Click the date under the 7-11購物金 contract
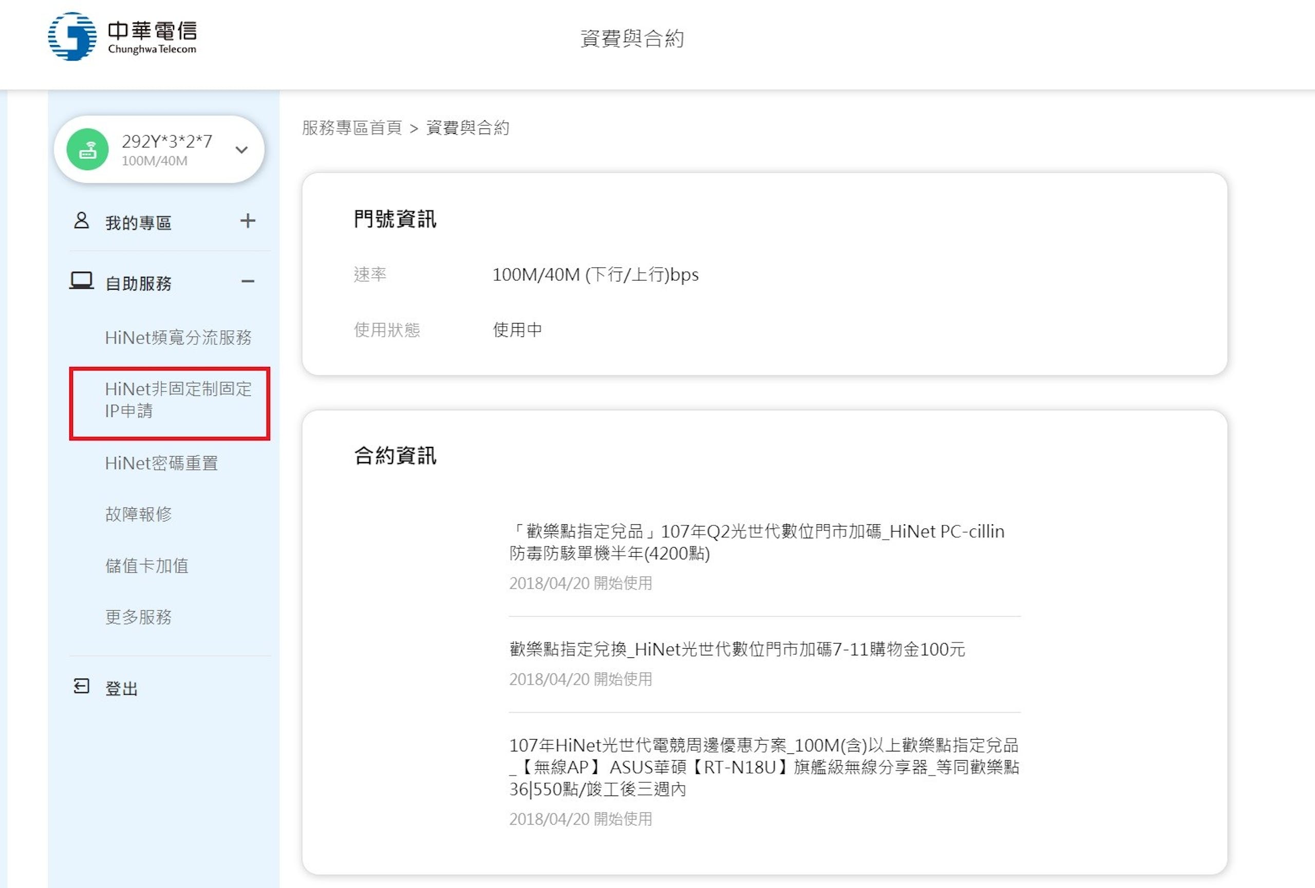 580,679
